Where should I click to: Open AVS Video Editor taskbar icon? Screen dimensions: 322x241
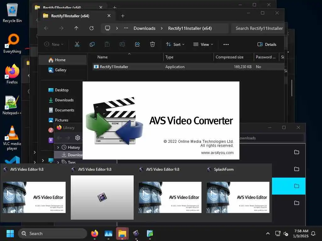pos(136,233)
